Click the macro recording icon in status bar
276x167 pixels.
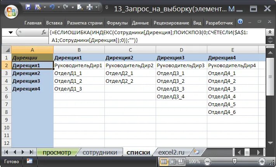pyautogui.click(x=30, y=161)
